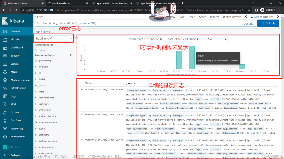Open search Options link

(x=248, y=24)
